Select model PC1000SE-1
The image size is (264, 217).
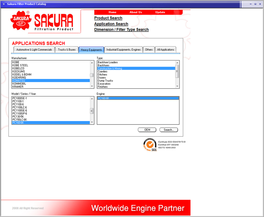tap(51, 98)
